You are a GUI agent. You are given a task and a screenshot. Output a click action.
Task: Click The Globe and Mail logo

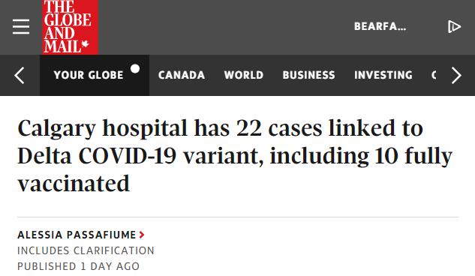coord(70,27)
